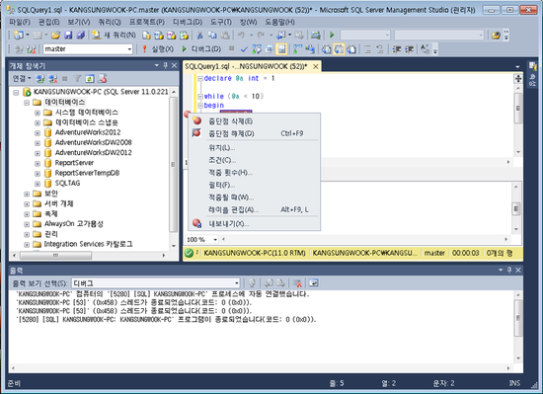The image size is (543, 394).
Task: Expand the AdventureWorks2012 database node
Action: click(x=38, y=132)
